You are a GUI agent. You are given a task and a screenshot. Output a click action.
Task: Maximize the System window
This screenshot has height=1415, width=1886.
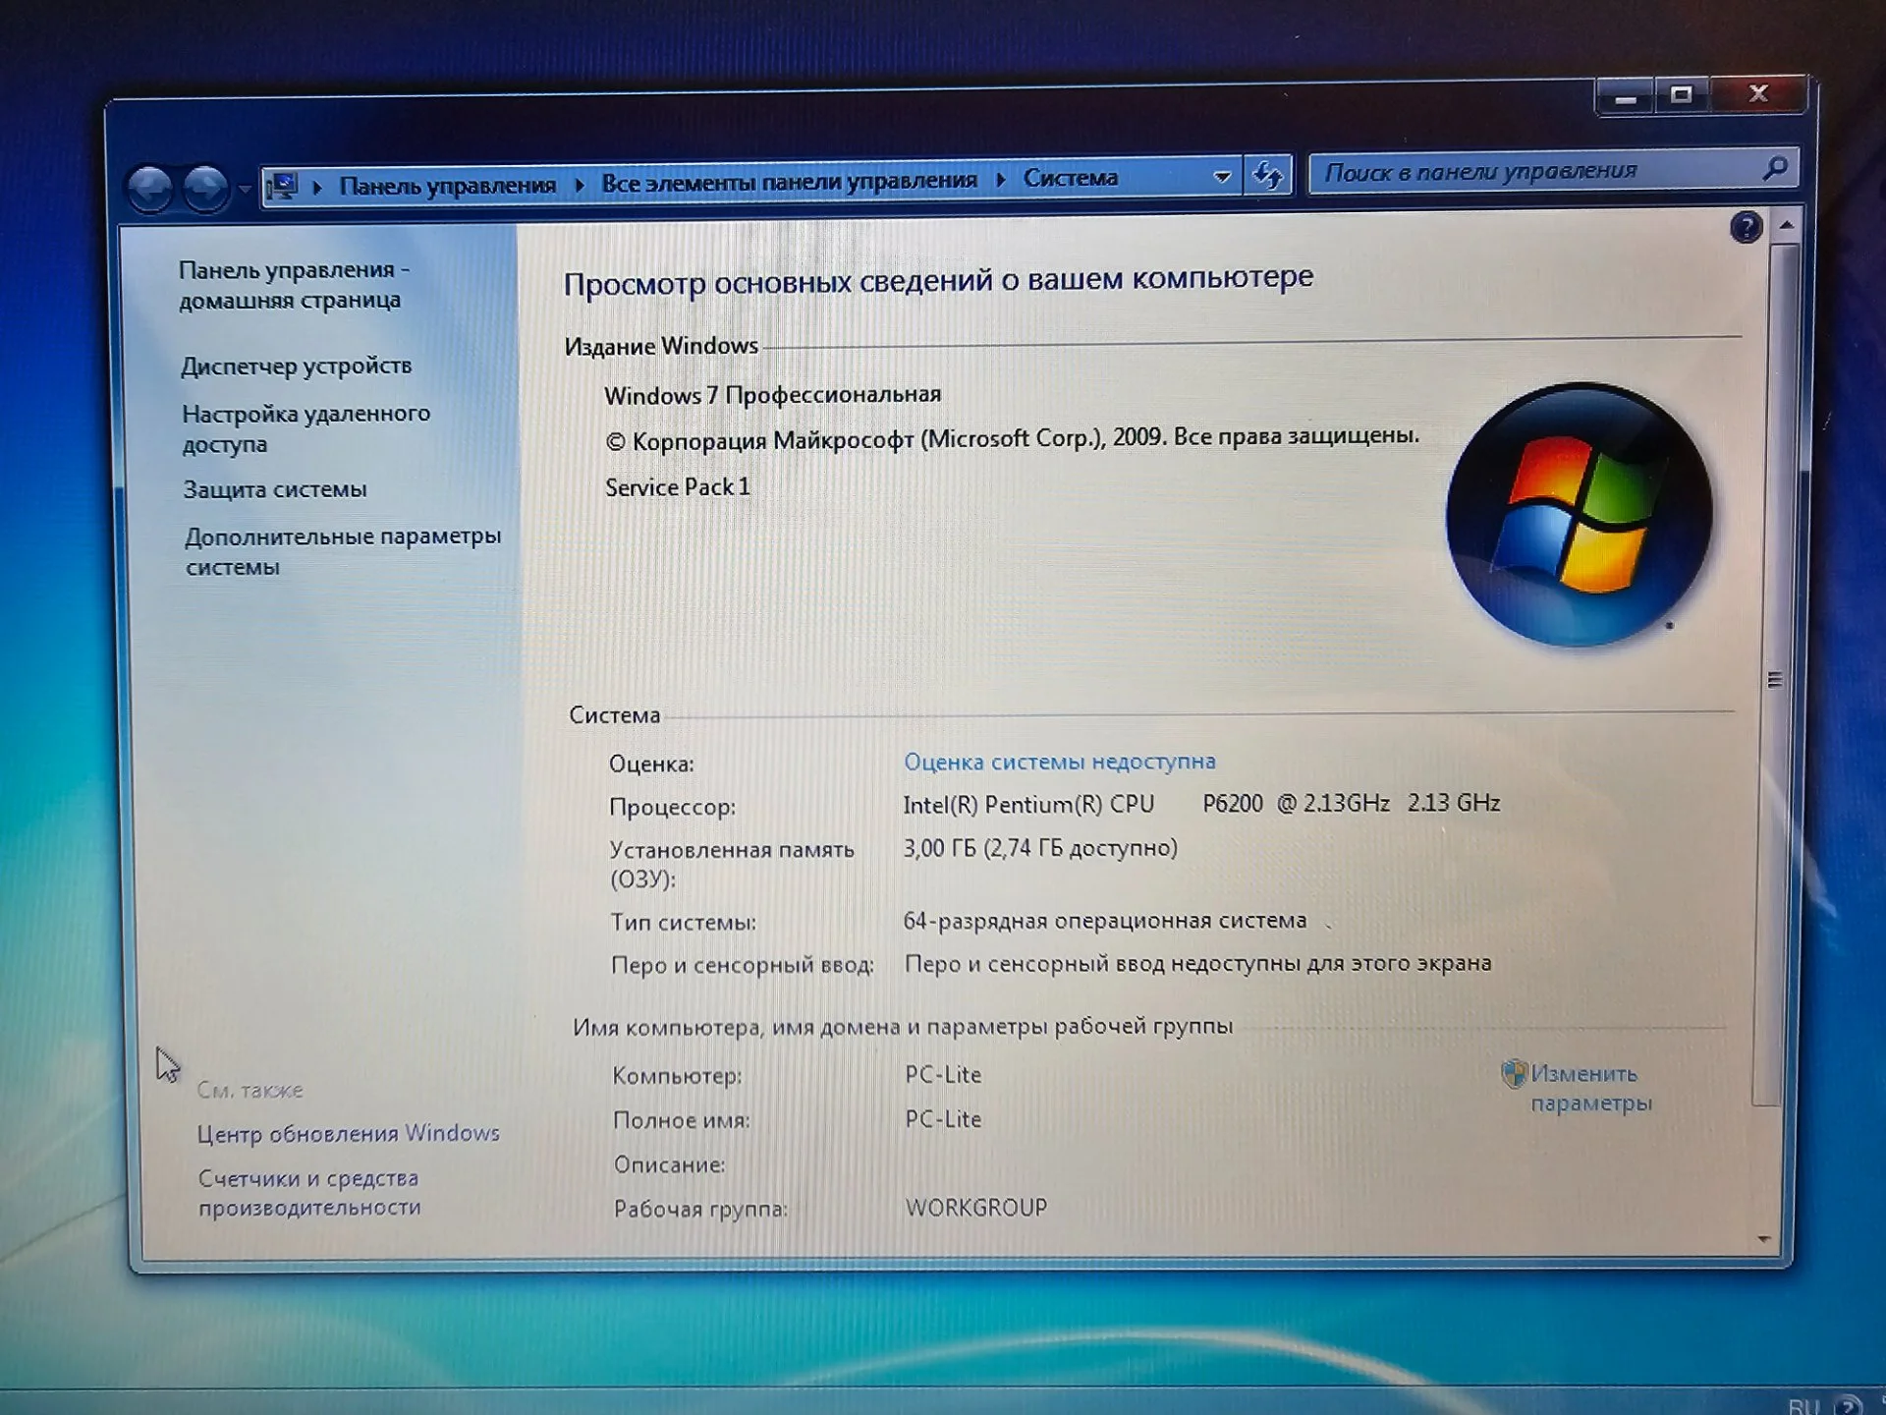coord(1681,95)
